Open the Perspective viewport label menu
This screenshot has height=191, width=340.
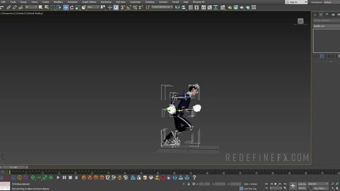[8, 13]
